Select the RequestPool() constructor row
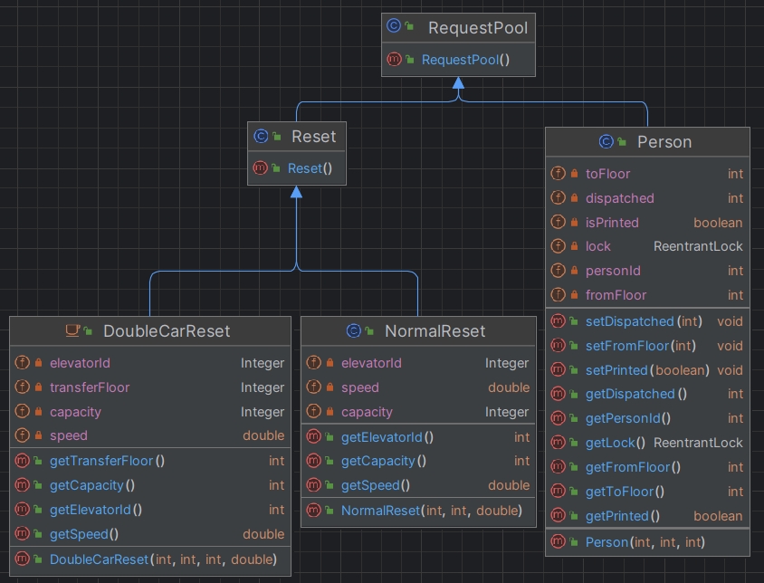 [x=458, y=60]
